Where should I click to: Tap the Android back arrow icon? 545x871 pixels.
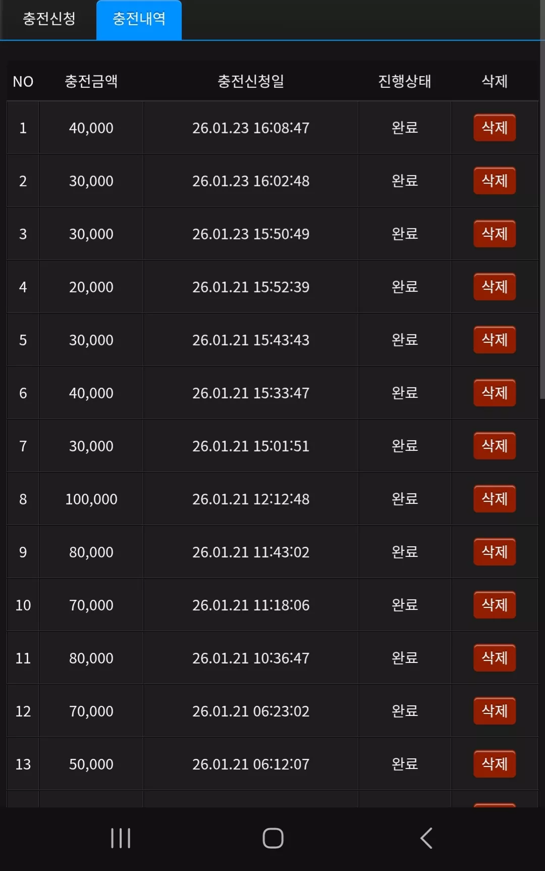(x=426, y=838)
